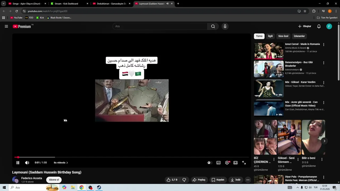340x191 pixels.
Task: Open Chrome media control icon
Action: (x=323, y=11)
